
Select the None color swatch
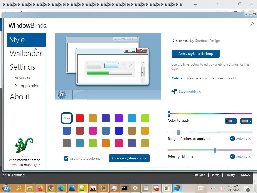click(67, 118)
